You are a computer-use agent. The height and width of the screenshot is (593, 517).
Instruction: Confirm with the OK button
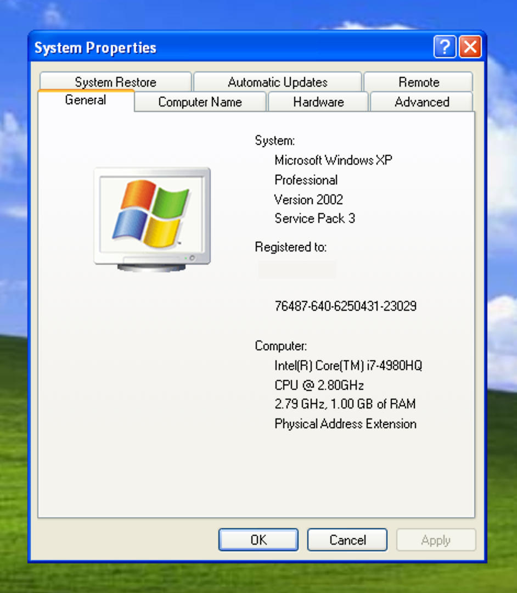(258, 540)
